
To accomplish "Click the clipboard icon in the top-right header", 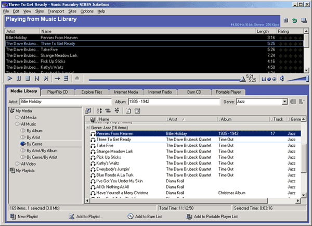I will [285, 20].
